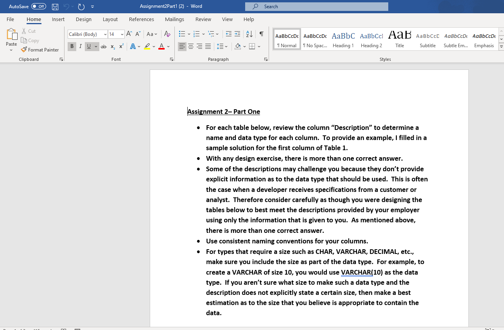The height and width of the screenshot is (330, 504).
Task: Sort paragraph text alphabetically
Action: (x=249, y=34)
